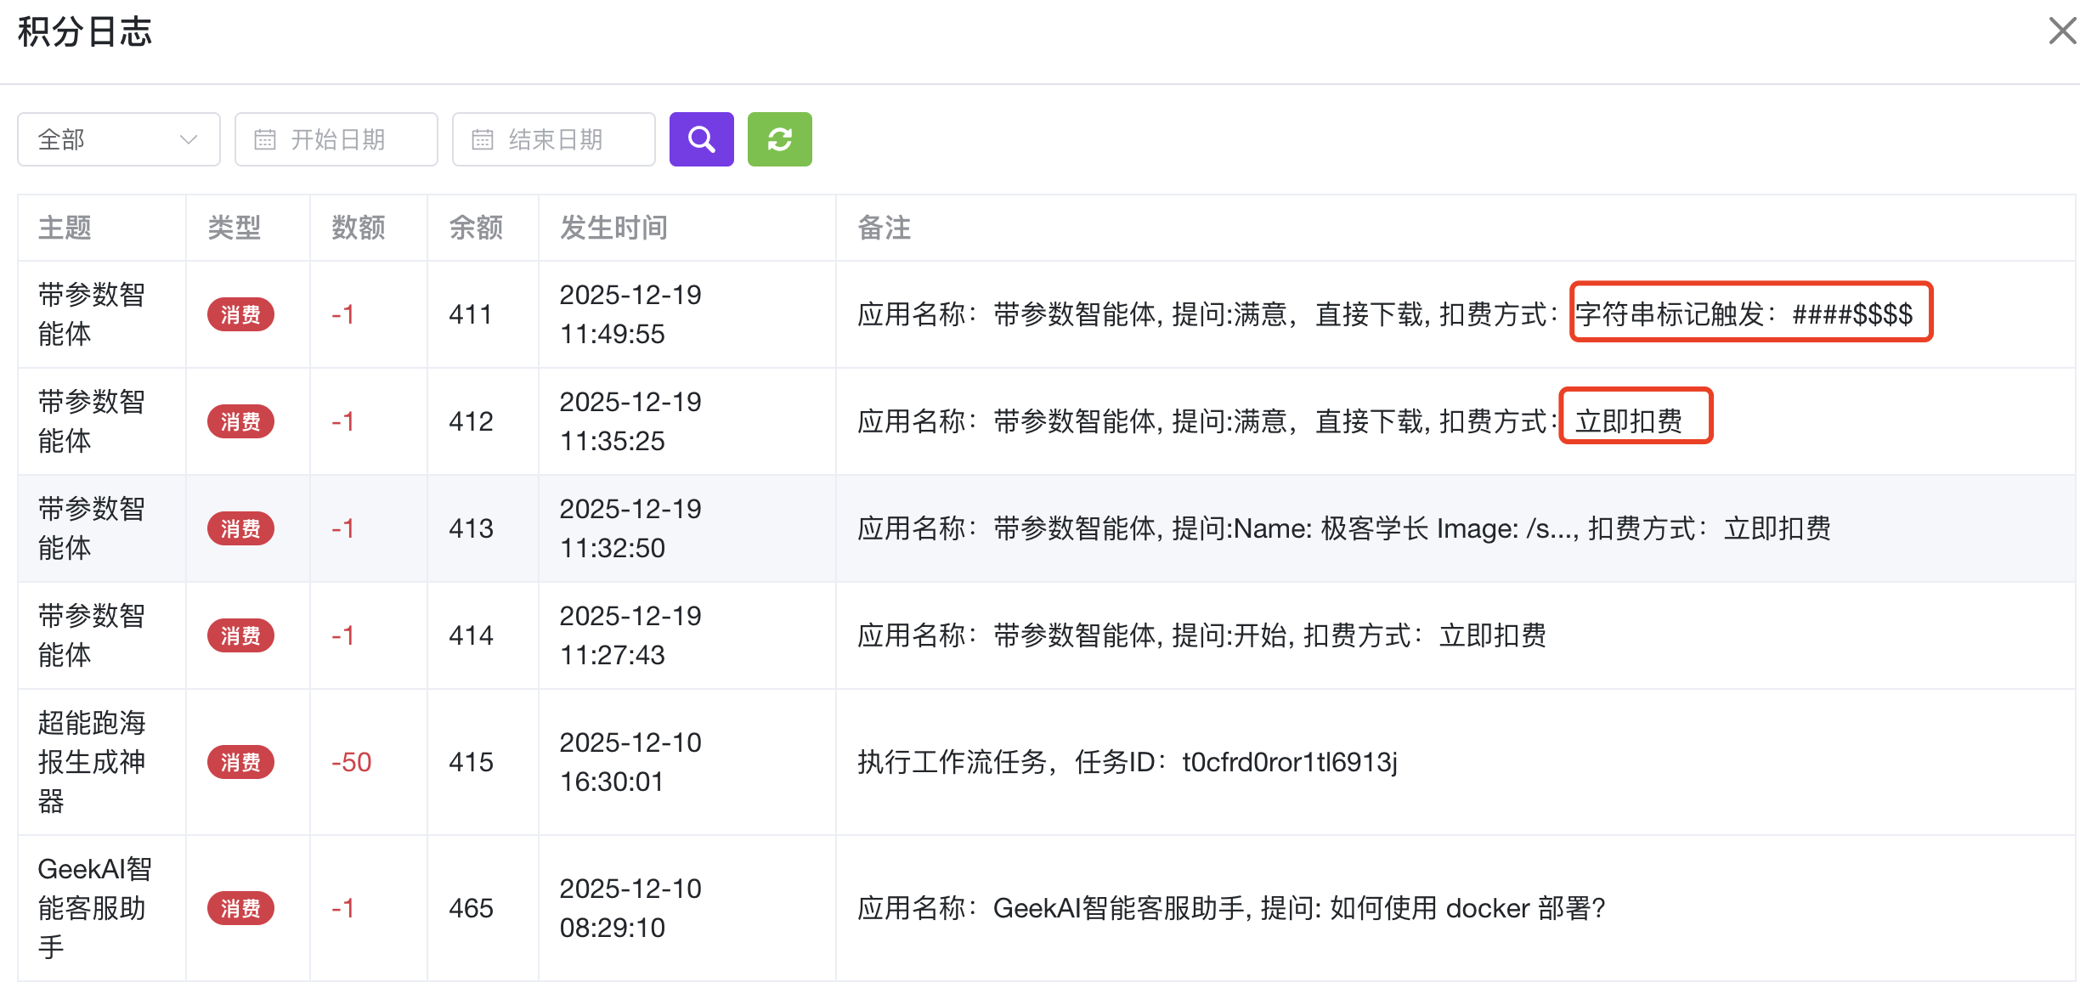2080x982 pixels.
Task: Open the 全部 type filter dropdown
Action: pos(118,139)
